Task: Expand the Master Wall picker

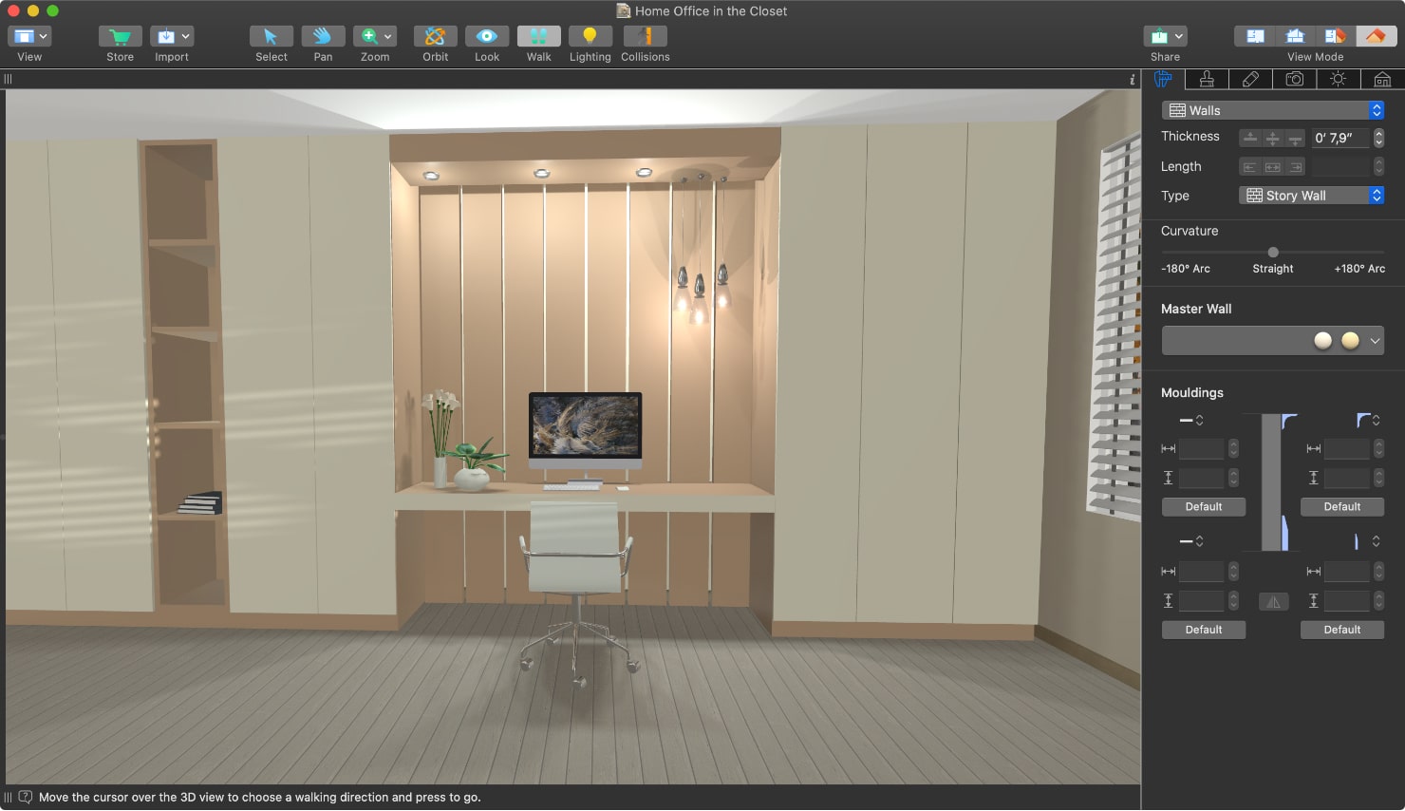Action: (1374, 340)
